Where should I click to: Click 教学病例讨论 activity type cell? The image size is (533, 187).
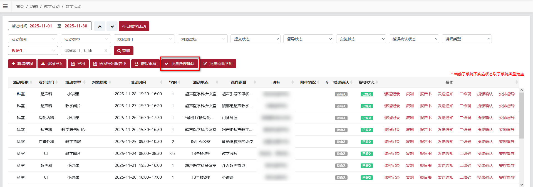73,130
